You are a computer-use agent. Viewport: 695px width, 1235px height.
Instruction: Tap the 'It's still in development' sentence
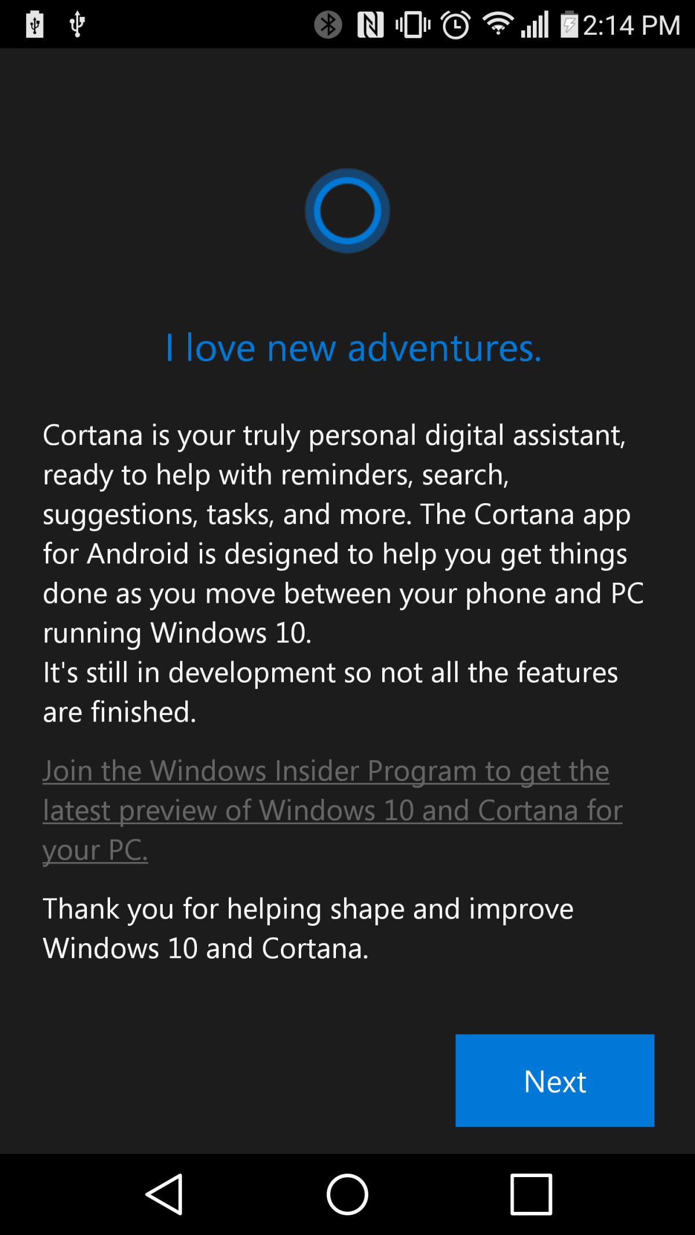click(330, 692)
